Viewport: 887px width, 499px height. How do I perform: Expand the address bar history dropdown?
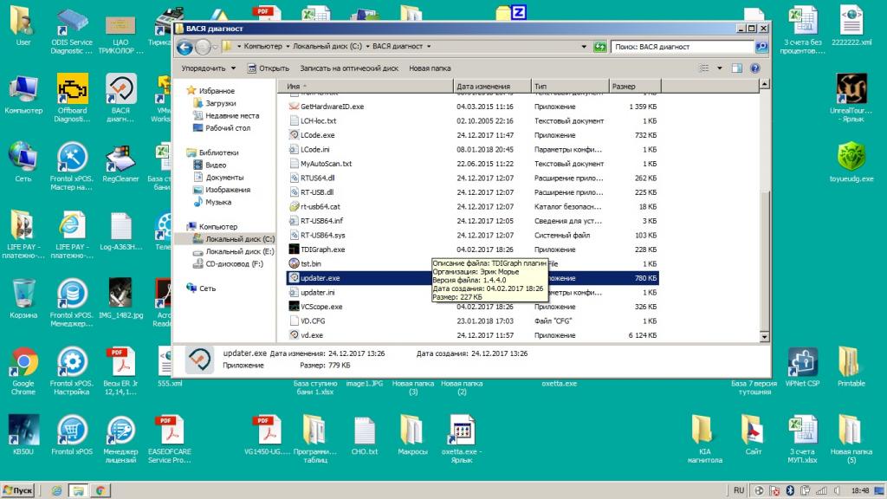584,47
